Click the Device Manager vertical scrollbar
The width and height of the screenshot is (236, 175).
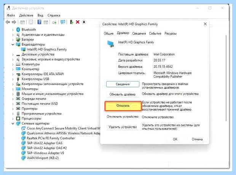[x=226, y=78]
